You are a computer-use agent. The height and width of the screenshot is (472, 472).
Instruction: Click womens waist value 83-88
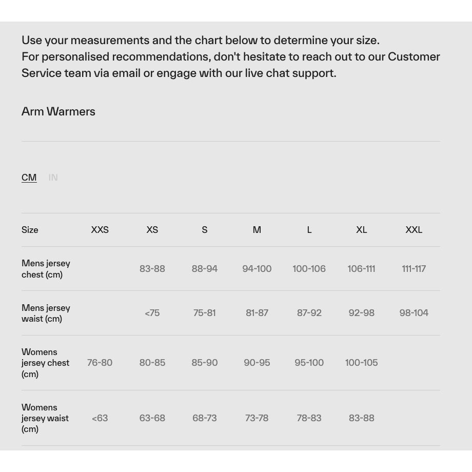tap(362, 418)
